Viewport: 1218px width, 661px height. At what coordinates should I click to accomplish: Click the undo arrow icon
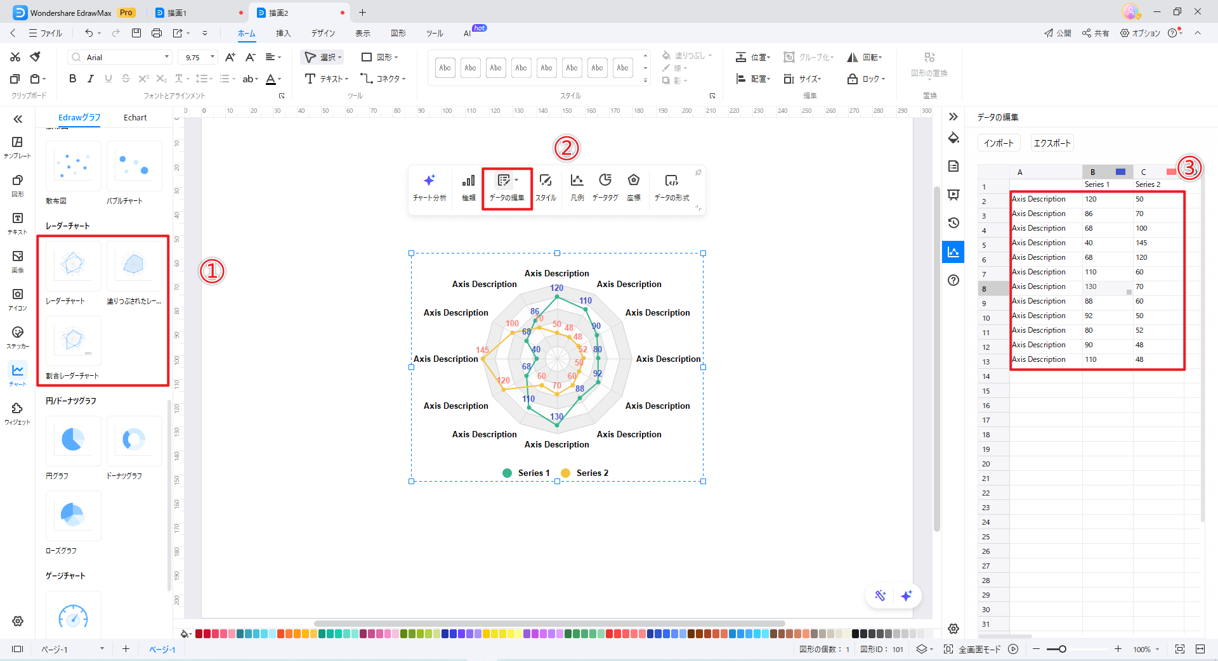click(x=89, y=33)
